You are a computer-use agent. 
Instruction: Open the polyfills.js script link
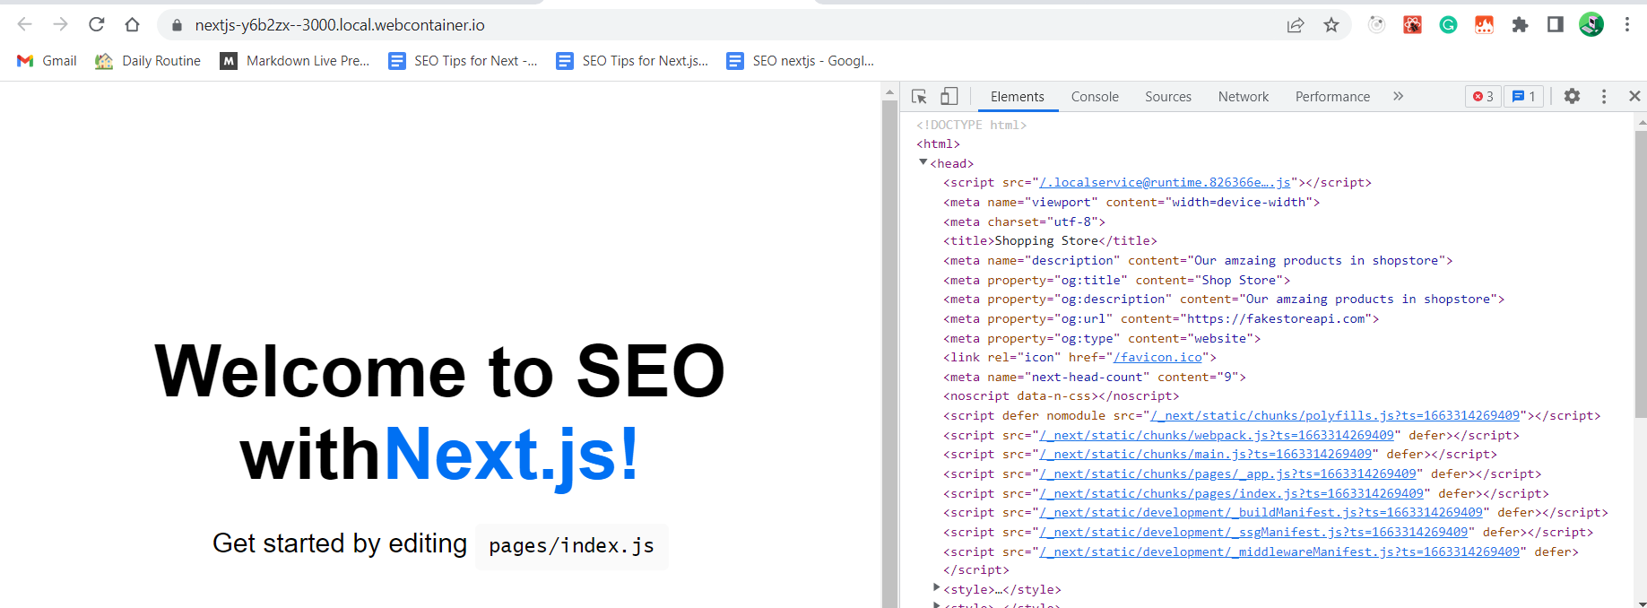tap(1335, 415)
